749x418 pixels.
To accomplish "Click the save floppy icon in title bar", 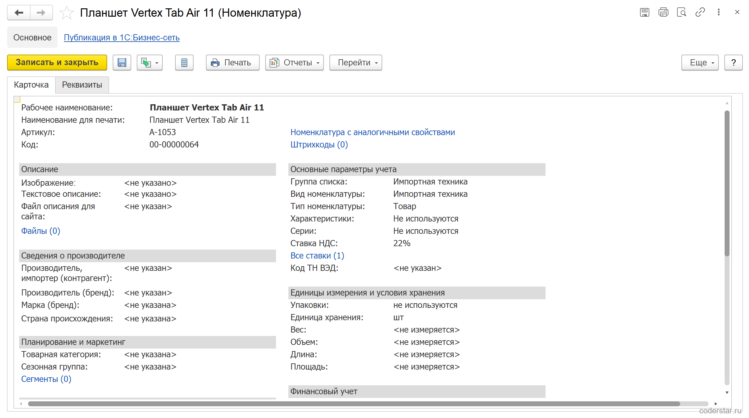I will [644, 12].
